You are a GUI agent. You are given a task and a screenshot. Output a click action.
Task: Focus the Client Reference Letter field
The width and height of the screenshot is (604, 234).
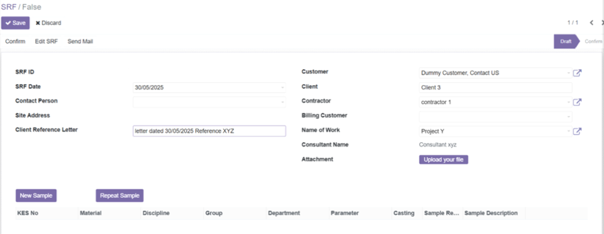click(x=209, y=131)
